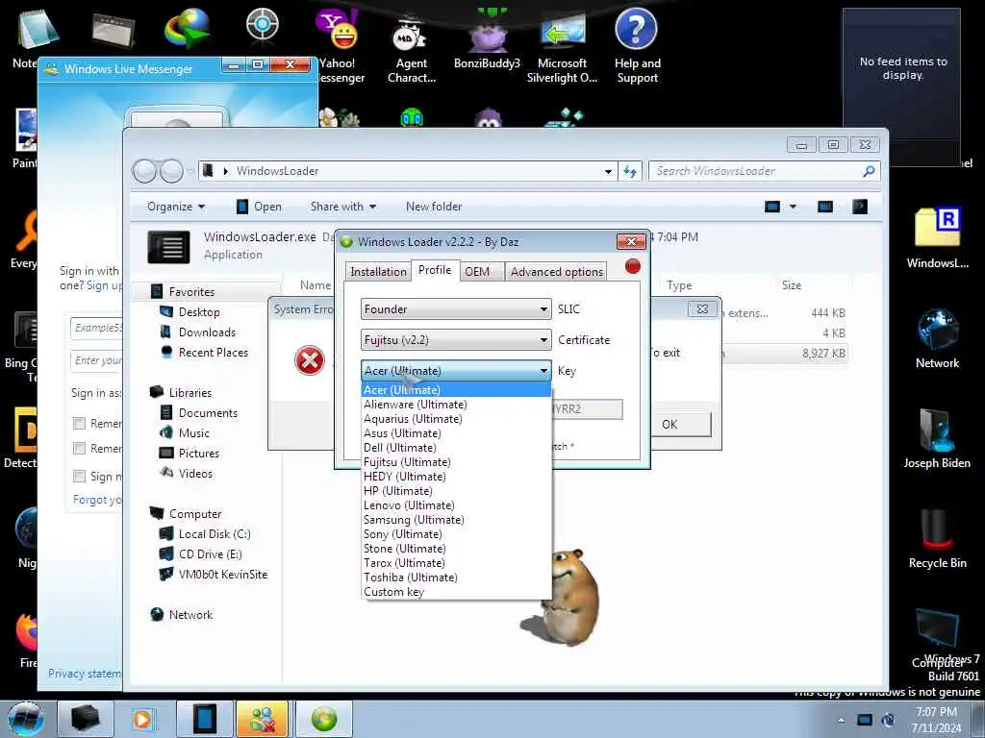Image resolution: width=985 pixels, height=738 pixels.
Task: Click the refresh button beside address bar
Action: [630, 171]
